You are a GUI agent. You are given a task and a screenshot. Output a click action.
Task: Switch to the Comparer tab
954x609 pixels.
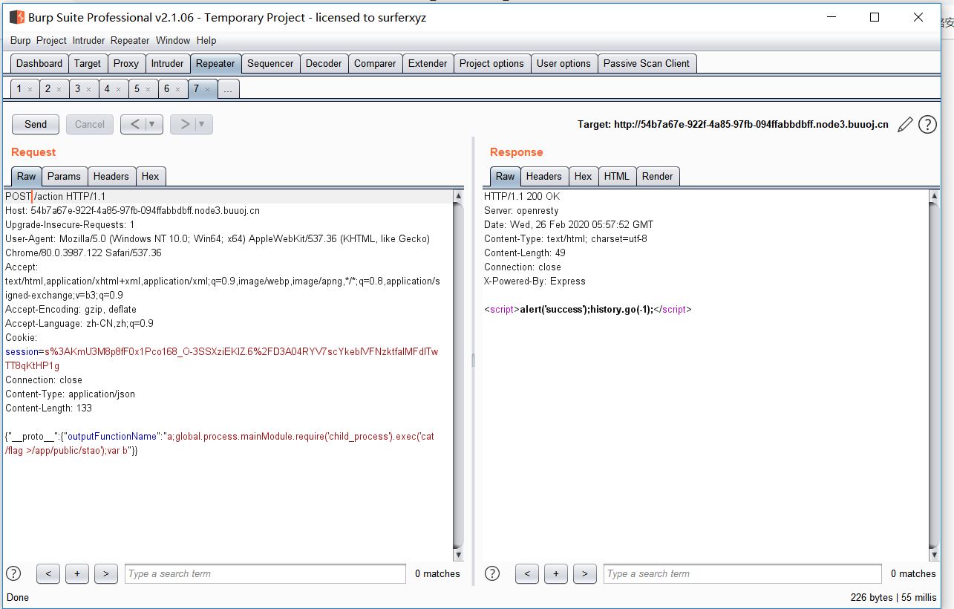tap(375, 63)
